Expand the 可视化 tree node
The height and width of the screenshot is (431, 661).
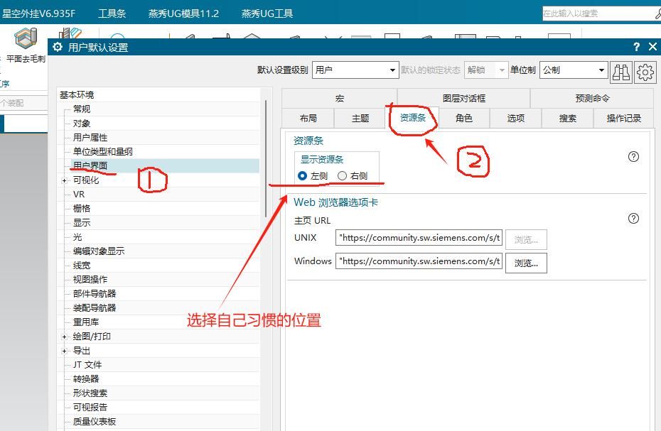click(64, 180)
